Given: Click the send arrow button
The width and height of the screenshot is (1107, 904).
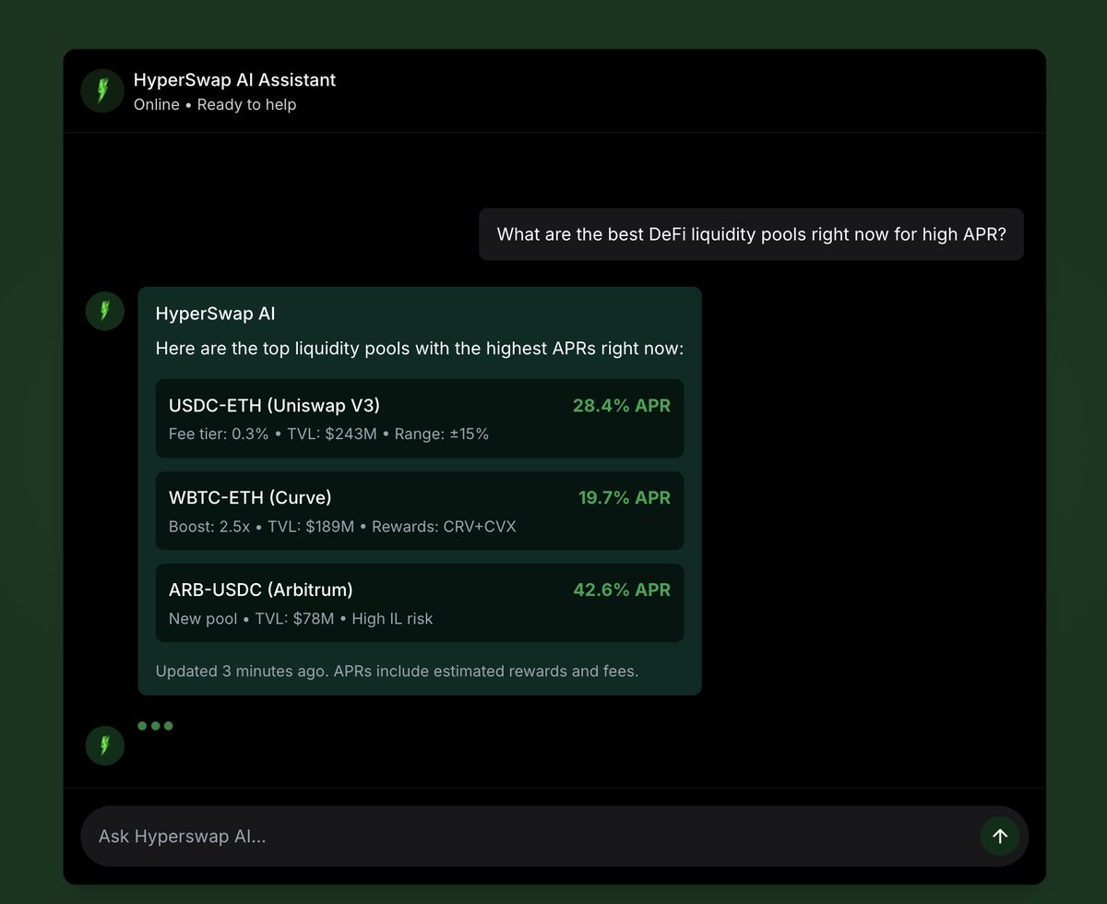Looking at the screenshot, I should coord(1000,837).
